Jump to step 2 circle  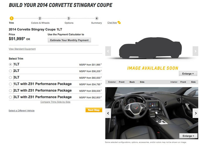point(40,18)
